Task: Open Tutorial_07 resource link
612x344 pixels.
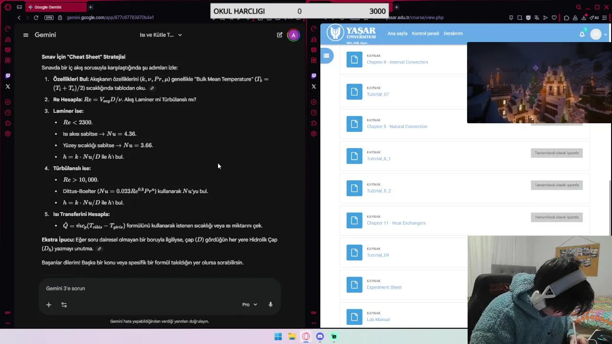Action: (378, 95)
